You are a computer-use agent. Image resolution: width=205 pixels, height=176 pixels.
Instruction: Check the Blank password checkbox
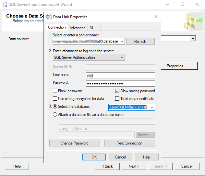click(55, 91)
